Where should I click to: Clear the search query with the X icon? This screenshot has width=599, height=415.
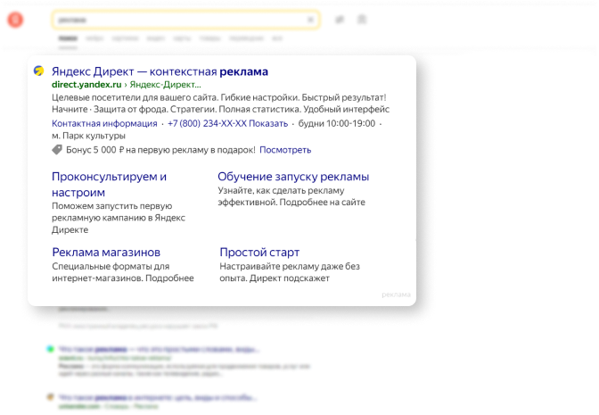tap(310, 20)
